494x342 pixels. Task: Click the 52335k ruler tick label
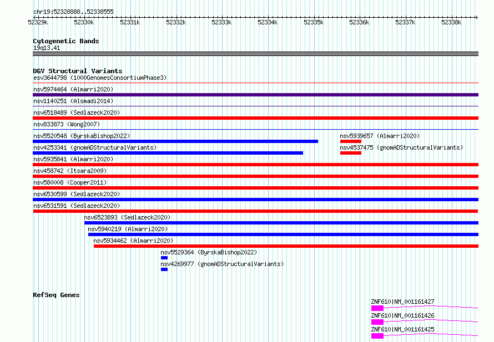coord(314,22)
